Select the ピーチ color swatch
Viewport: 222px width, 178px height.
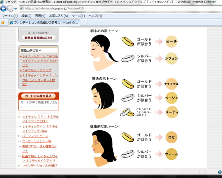click(x=171, y=42)
